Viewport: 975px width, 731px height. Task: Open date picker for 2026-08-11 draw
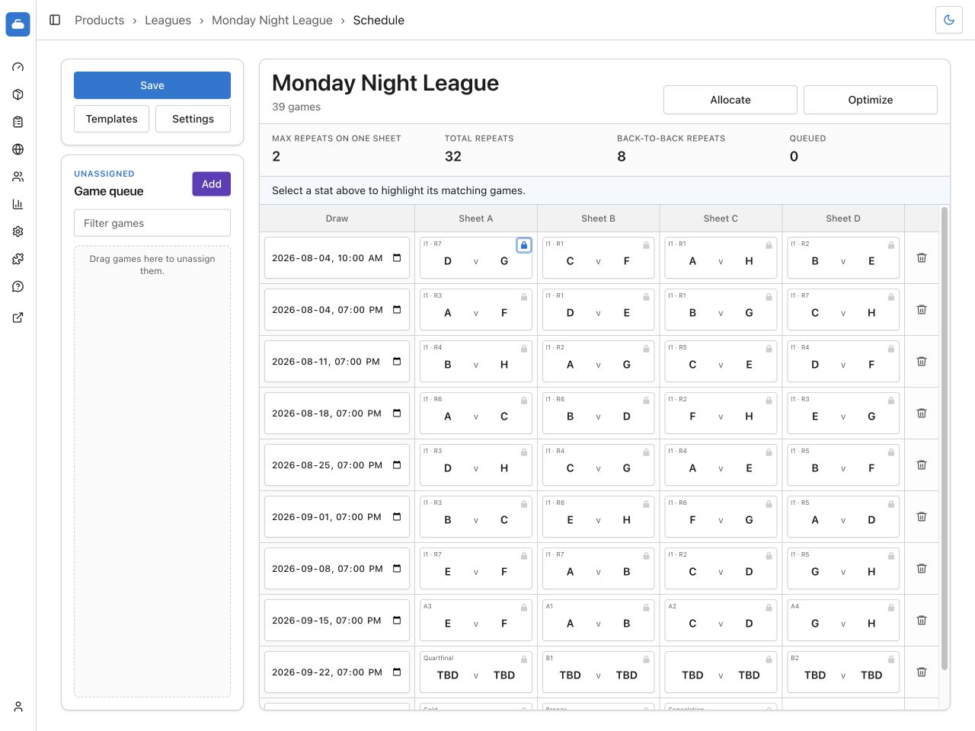(x=397, y=362)
